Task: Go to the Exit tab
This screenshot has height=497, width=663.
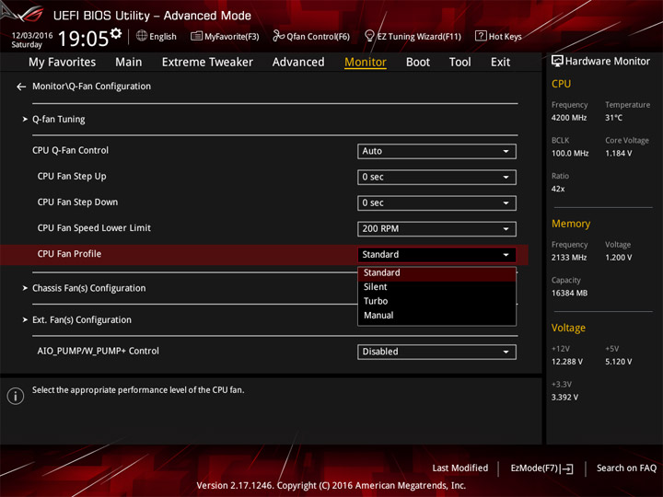Action: point(500,63)
